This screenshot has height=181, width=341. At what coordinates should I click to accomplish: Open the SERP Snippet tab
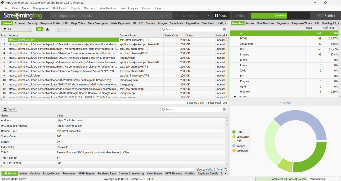86,173
